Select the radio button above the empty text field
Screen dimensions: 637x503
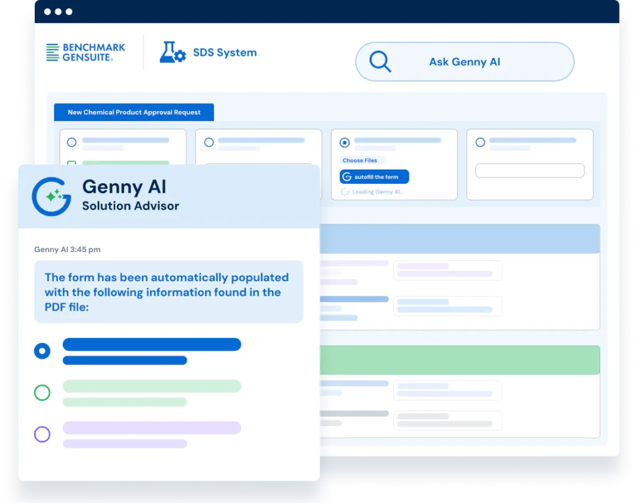click(480, 142)
